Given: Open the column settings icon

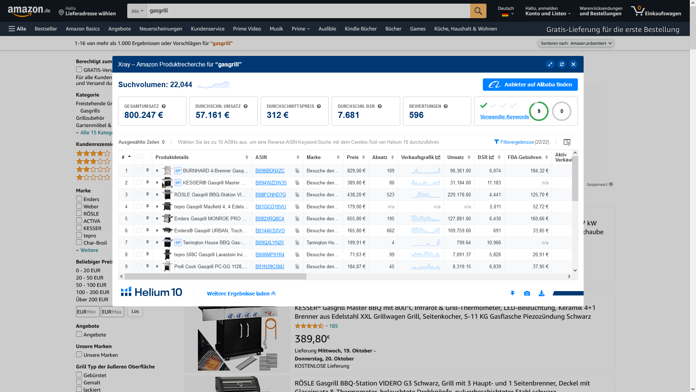Looking at the screenshot, I should [x=567, y=142].
